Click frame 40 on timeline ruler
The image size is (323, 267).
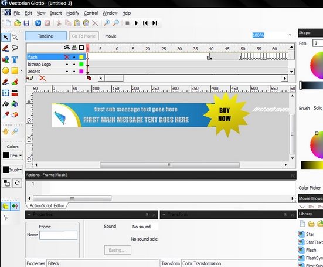click(x=211, y=49)
